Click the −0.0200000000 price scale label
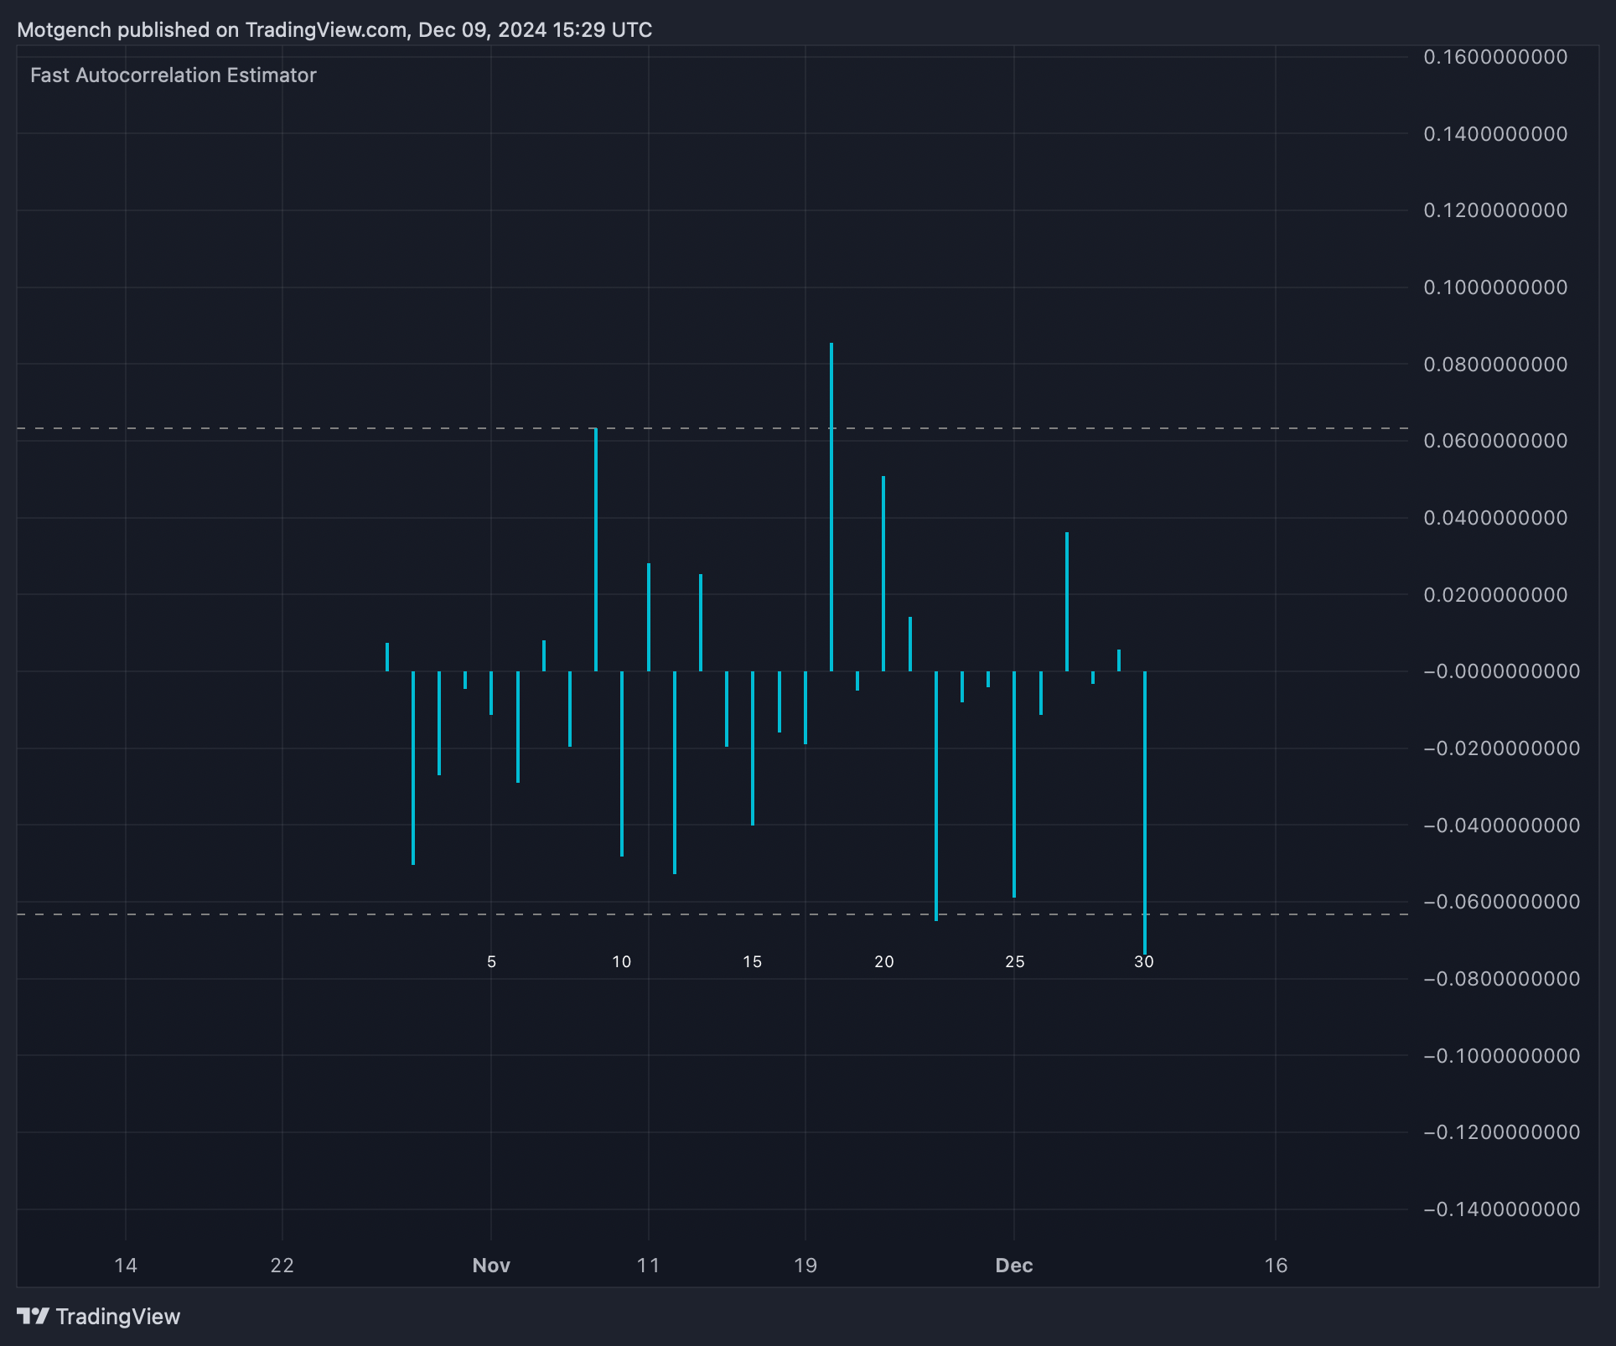The image size is (1616, 1346). pos(1501,748)
